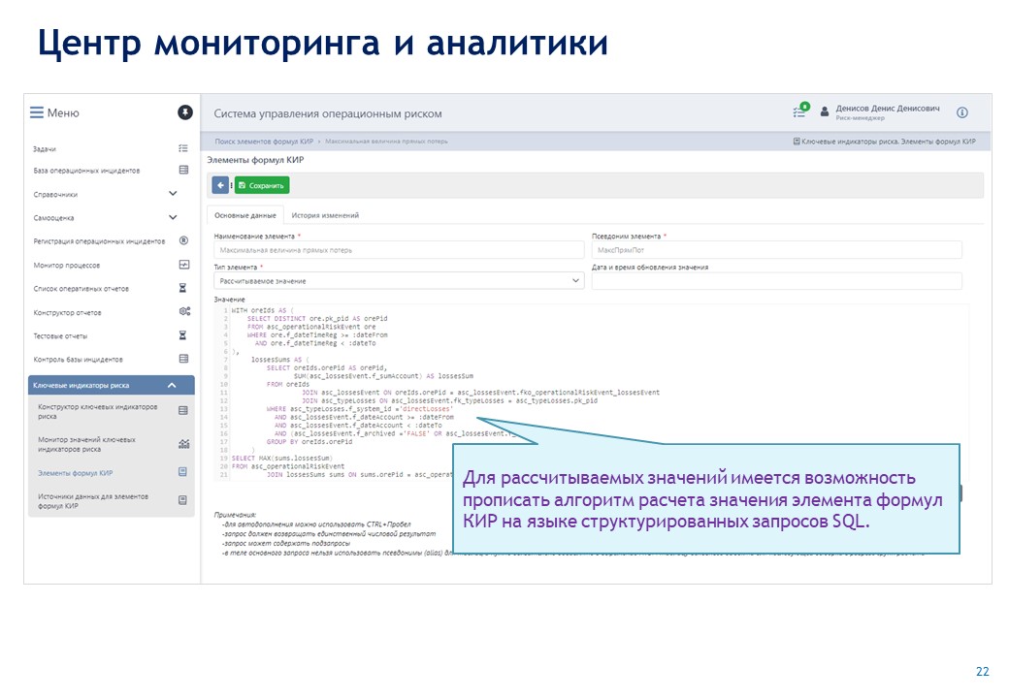This screenshot has height=698, width=1009.
Task: Click the Псевдоним элемента input field
Action: [777, 250]
